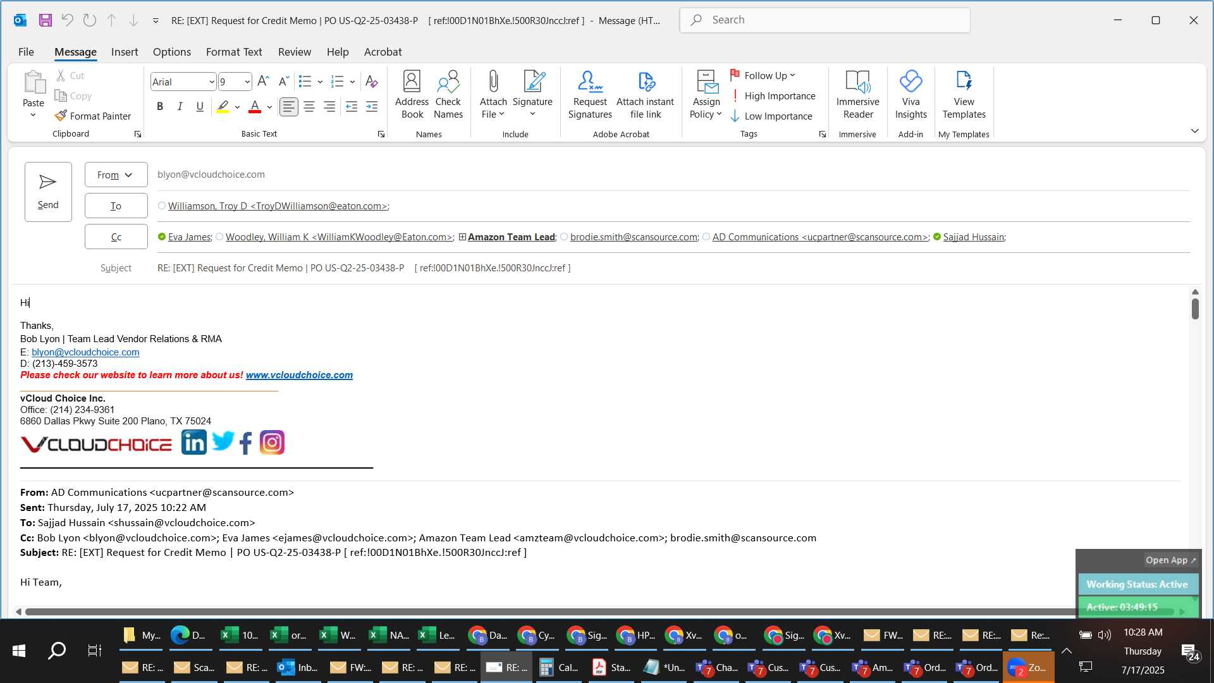Open numbered list dropdown arrow
Image resolution: width=1214 pixels, height=683 pixels.
(352, 82)
